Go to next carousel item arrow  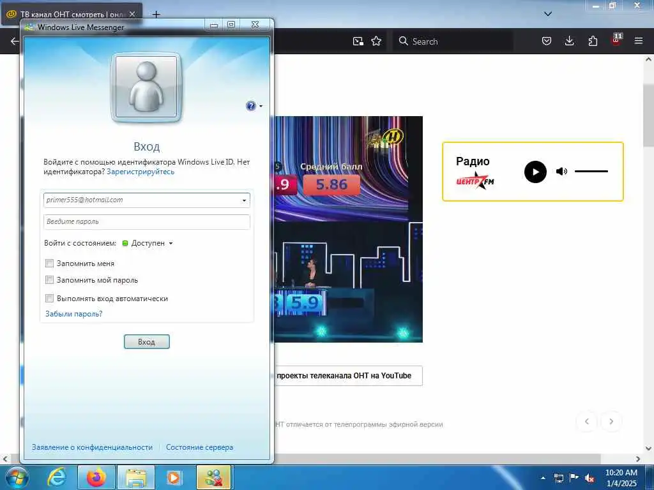[x=611, y=421]
